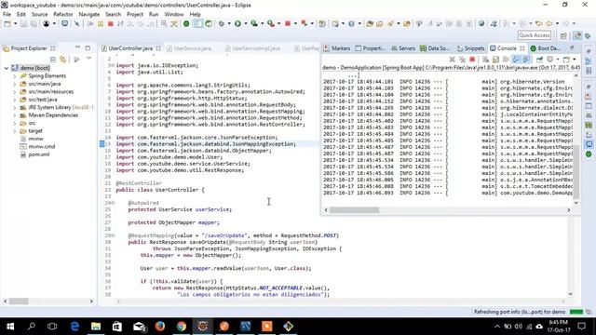The image size is (596, 335).
Task: Open the Snippets view tab
Action: [x=471, y=48]
